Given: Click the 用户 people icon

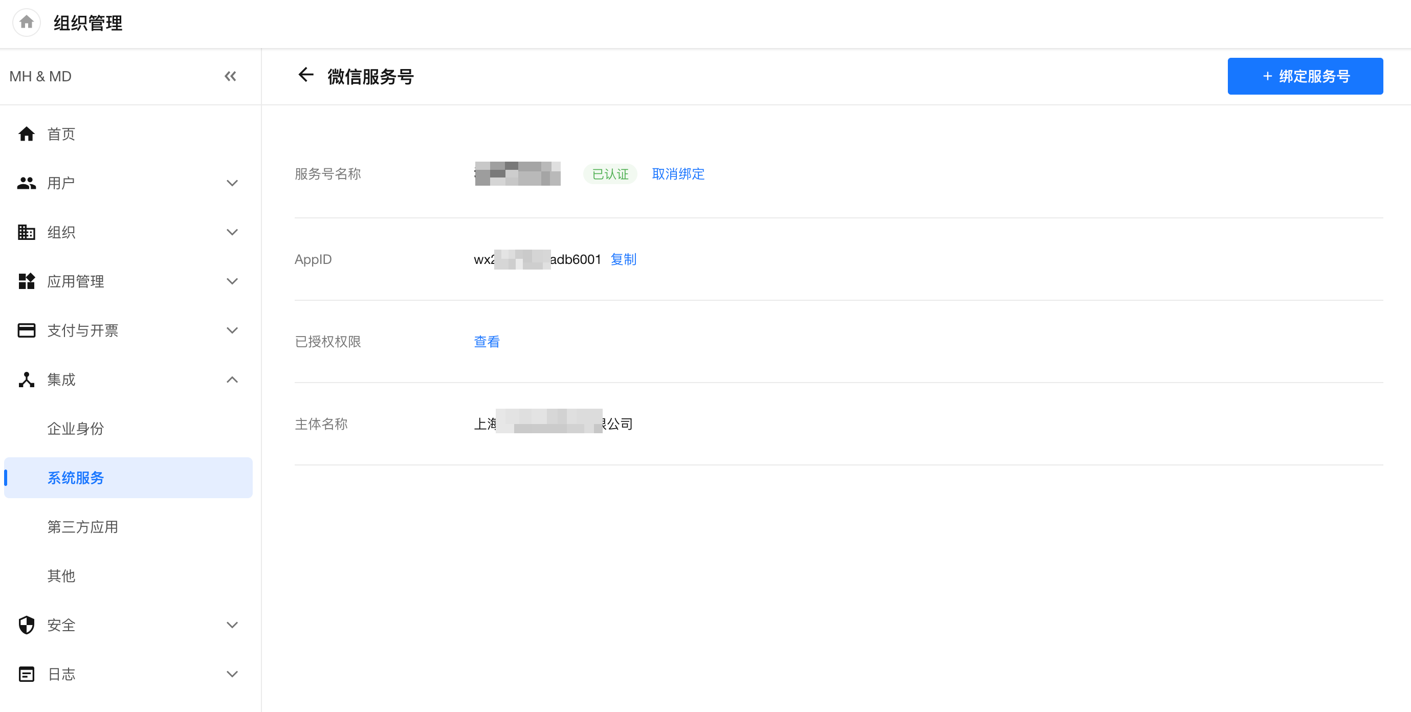Looking at the screenshot, I should tap(26, 183).
